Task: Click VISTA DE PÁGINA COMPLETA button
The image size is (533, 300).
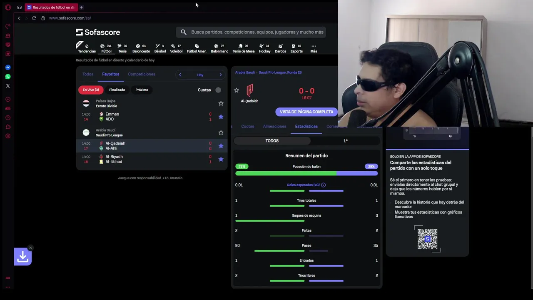Action: pos(306,112)
